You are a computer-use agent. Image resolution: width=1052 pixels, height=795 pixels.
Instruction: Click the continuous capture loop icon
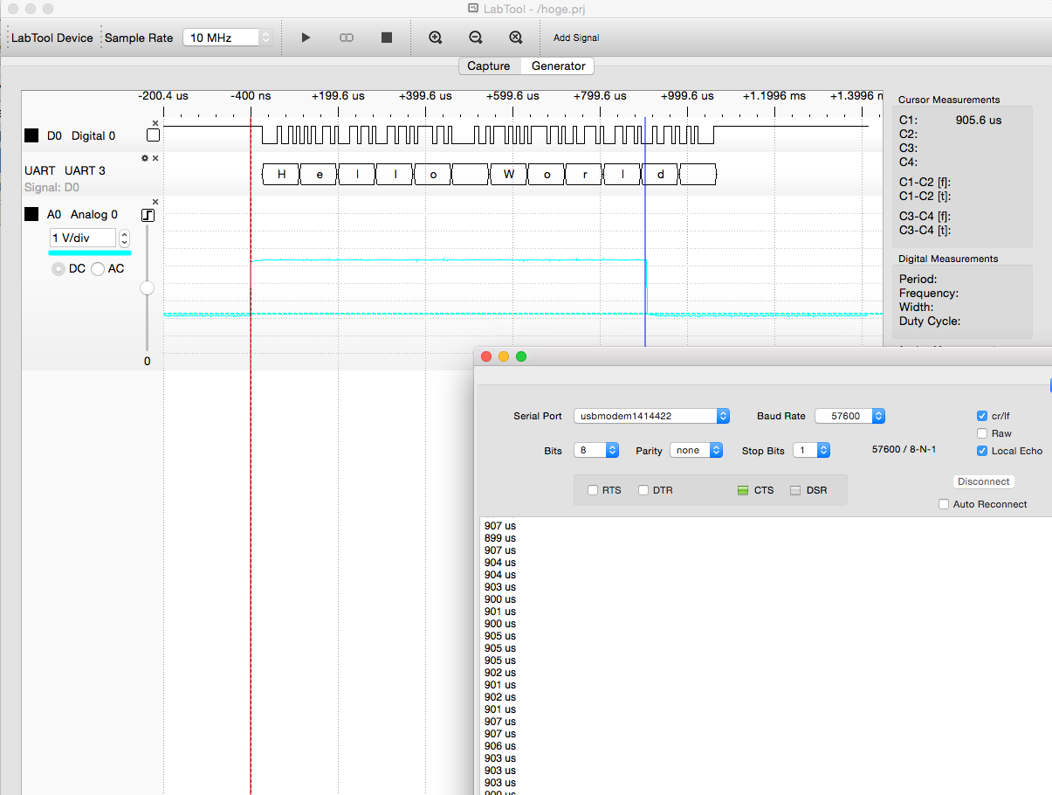click(347, 38)
